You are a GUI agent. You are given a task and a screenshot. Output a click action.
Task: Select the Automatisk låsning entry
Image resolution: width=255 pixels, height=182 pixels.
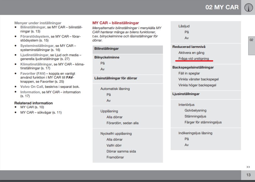[x=115, y=89]
